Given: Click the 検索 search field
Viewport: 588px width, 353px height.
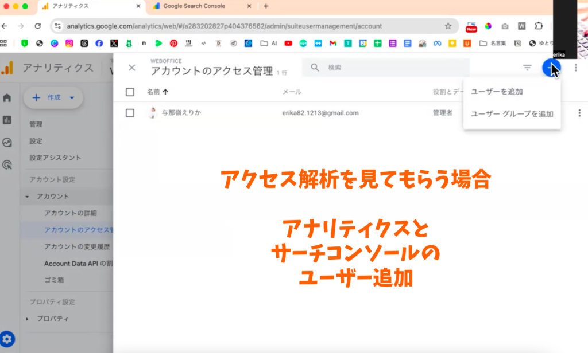Looking at the screenshot, I should pos(390,68).
